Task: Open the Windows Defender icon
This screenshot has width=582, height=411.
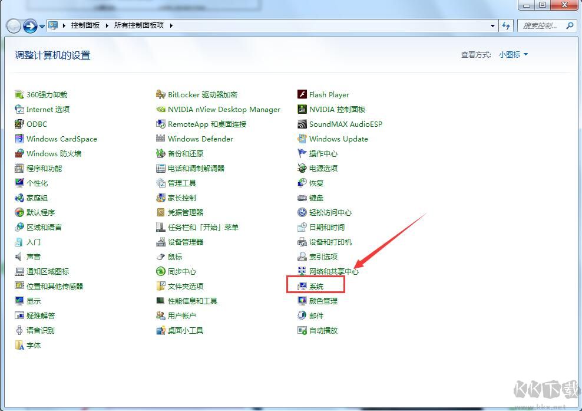Action: point(161,139)
